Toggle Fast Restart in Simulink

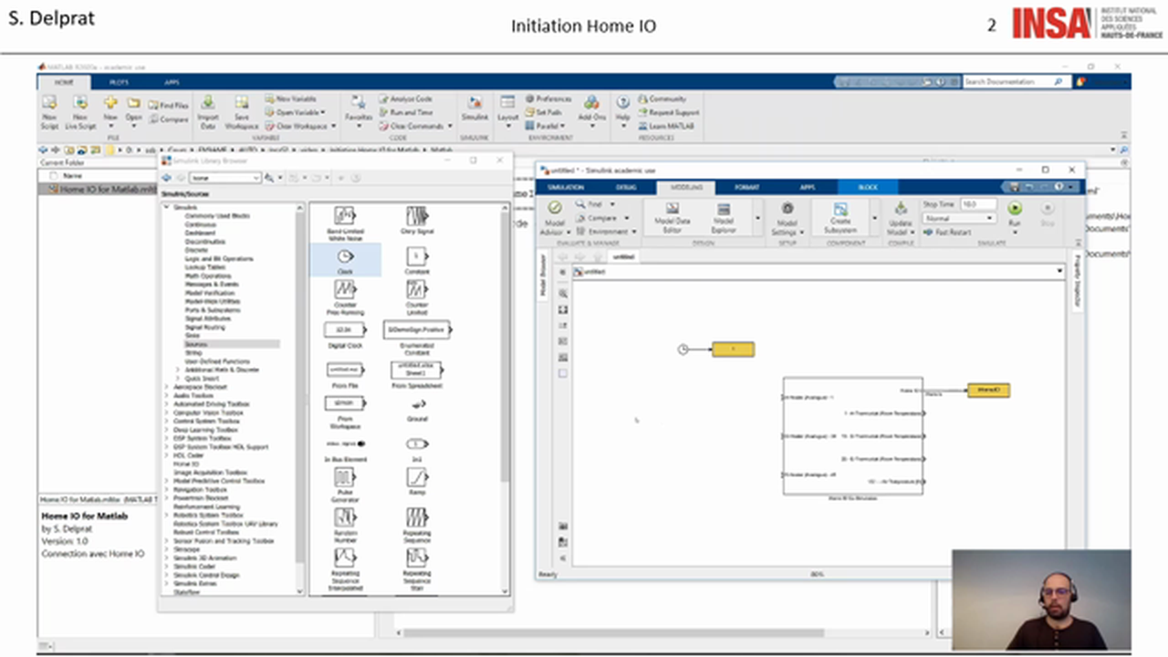tap(947, 233)
